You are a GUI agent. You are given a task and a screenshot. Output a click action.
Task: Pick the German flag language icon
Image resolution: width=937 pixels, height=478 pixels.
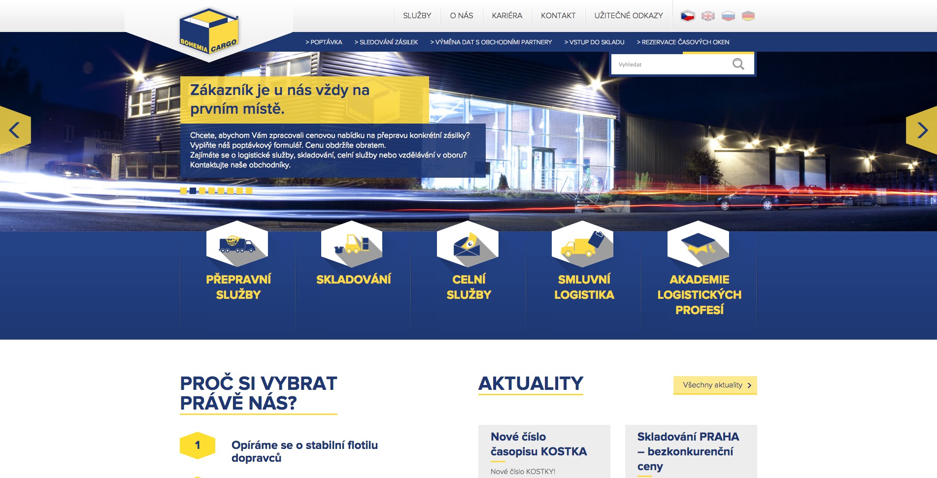point(748,16)
